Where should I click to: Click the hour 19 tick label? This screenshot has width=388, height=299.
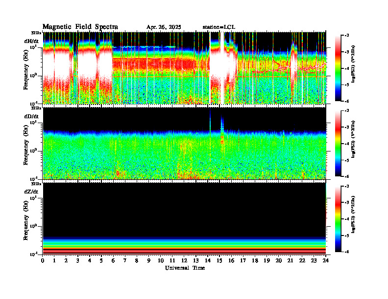coord(267,261)
